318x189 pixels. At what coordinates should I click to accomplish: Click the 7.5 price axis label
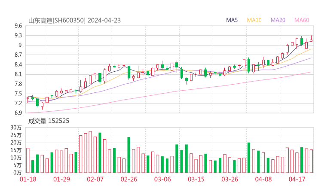[x=18, y=94]
